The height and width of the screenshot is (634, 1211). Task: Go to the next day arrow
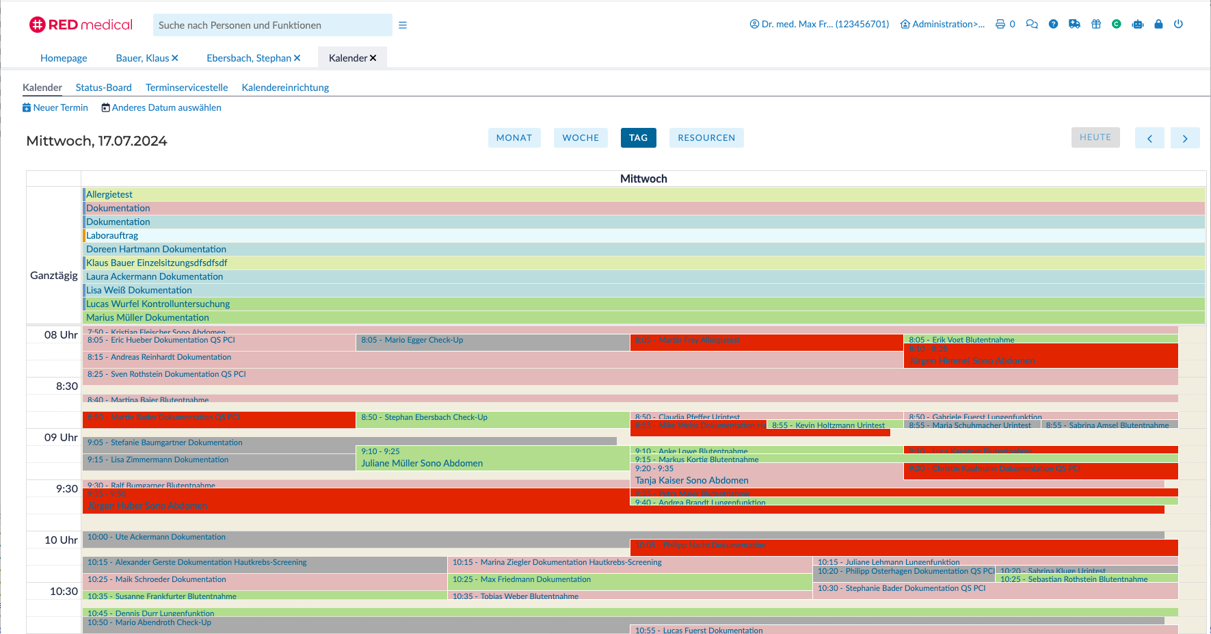coord(1185,138)
